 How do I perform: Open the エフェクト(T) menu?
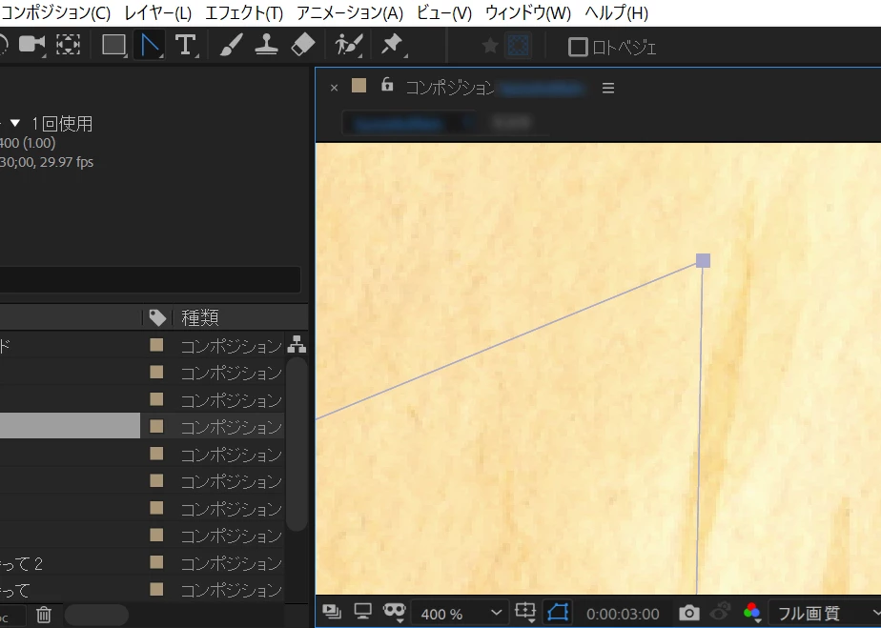[x=244, y=13]
